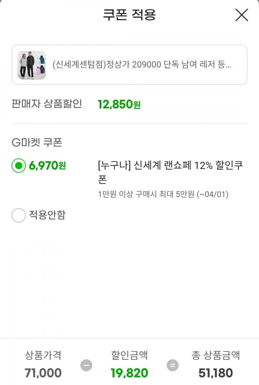Tap the 적용안함 label text
Image resolution: width=259 pixels, height=385 pixels.
coord(47,215)
